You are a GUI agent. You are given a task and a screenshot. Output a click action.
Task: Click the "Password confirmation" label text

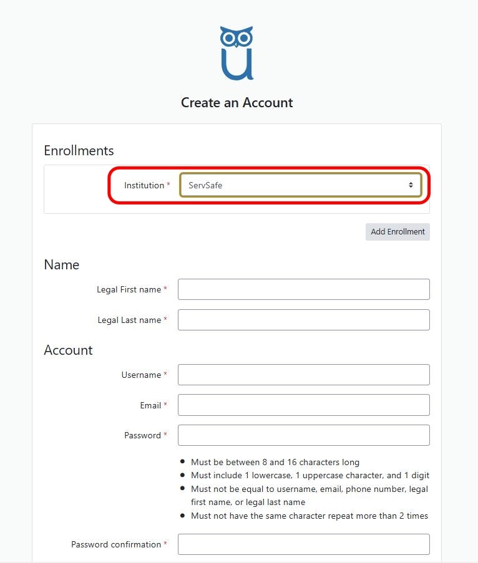[x=116, y=544]
